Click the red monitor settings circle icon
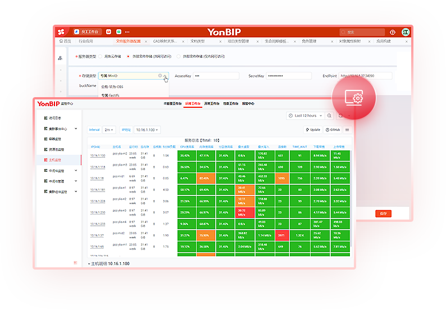This screenshot has height=310, width=446. click(353, 98)
